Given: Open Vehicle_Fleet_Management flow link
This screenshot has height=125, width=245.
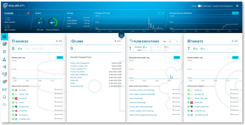Looking at the screenshot, I should click(x=80, y=63).
